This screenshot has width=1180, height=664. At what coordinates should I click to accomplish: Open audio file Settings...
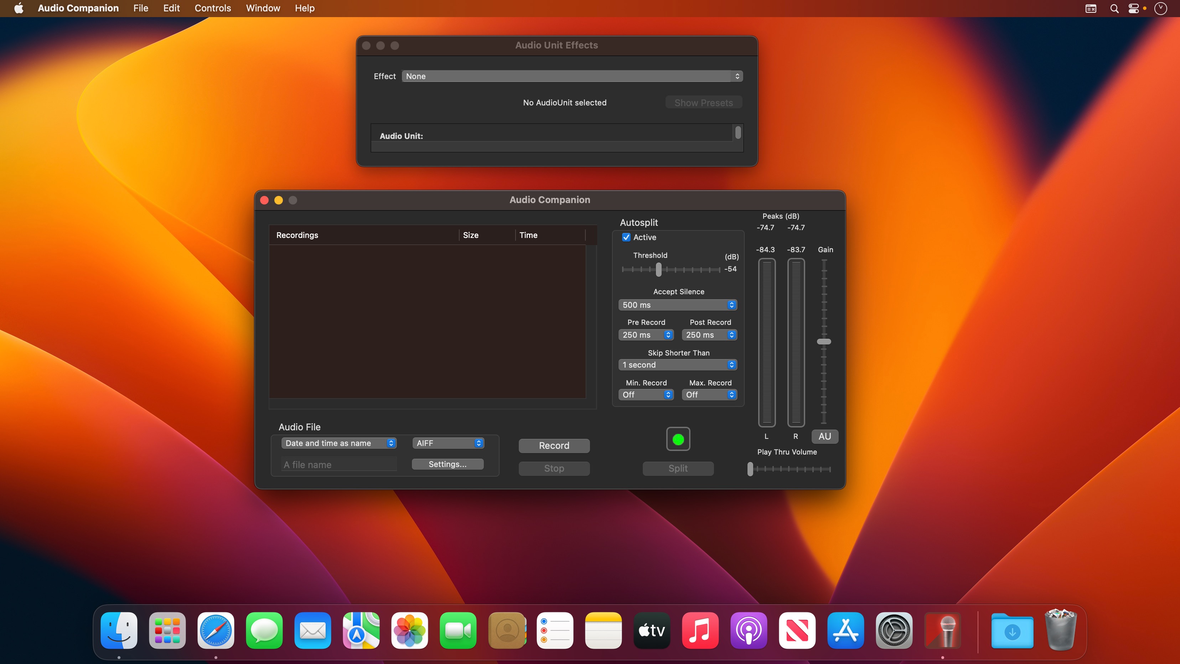point(447,465)
